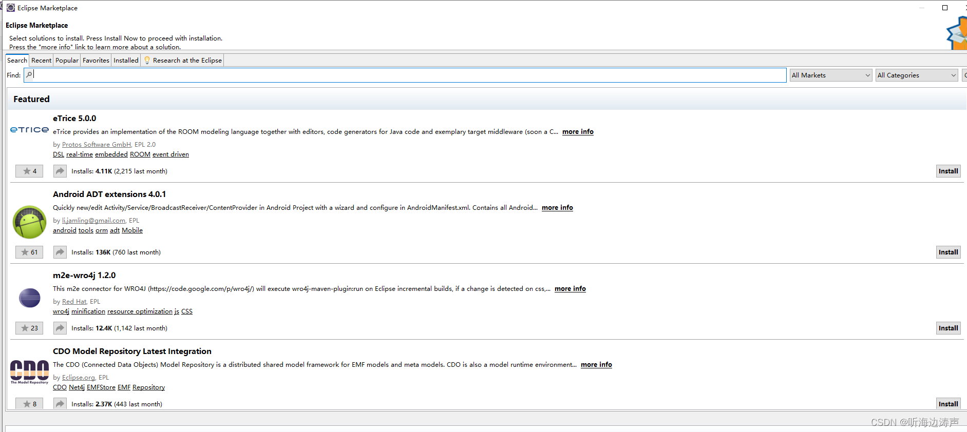Click the Repository tag
The image size is (967, 432).
pyautogui.click(x=148, y=387)
